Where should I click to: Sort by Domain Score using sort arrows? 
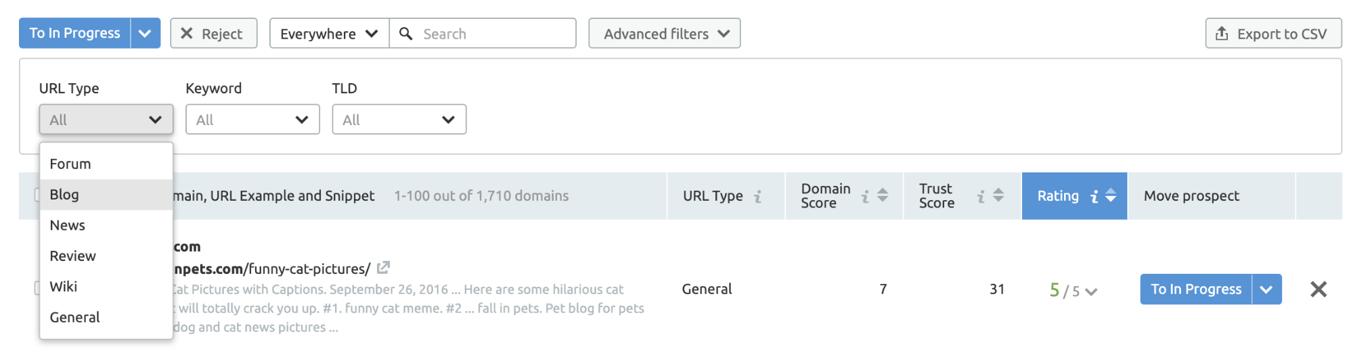coord(883,195)
